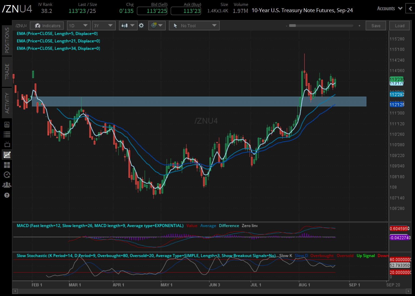Screen dimensions: 415x296
Task: Open the 3Y time range dropdown
Action: pyautogui.click(x=103, y=26)
